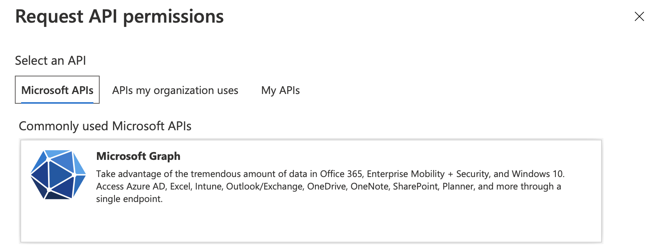This screenshot has width=666, height=248.
Task: Switch to APIs my organization uses tab
Action: tap(175, 90)
